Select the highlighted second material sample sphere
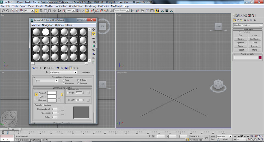Image resolution: width=264 pixels, height=142 pixels. pos(46,32)
